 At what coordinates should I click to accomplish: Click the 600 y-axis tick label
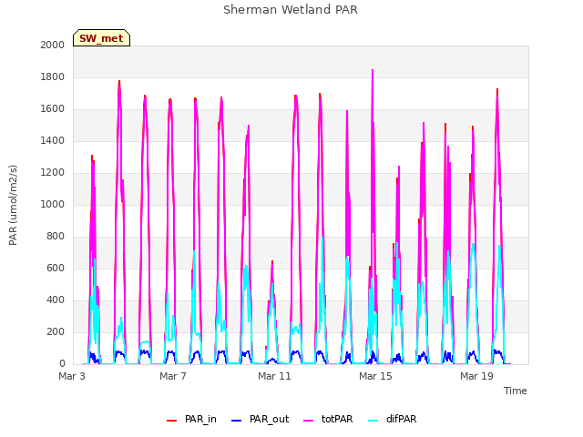[x=56, y=269]
